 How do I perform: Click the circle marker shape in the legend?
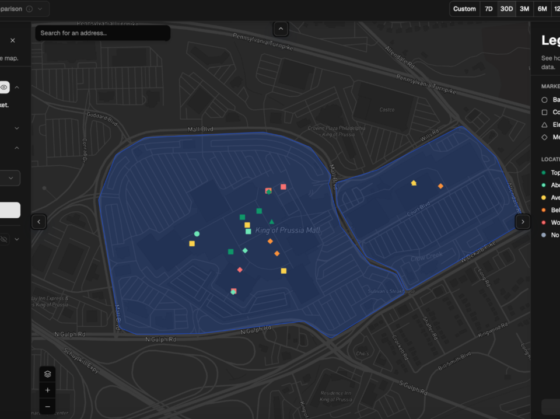pyautogui.click(x=544, y=100)
